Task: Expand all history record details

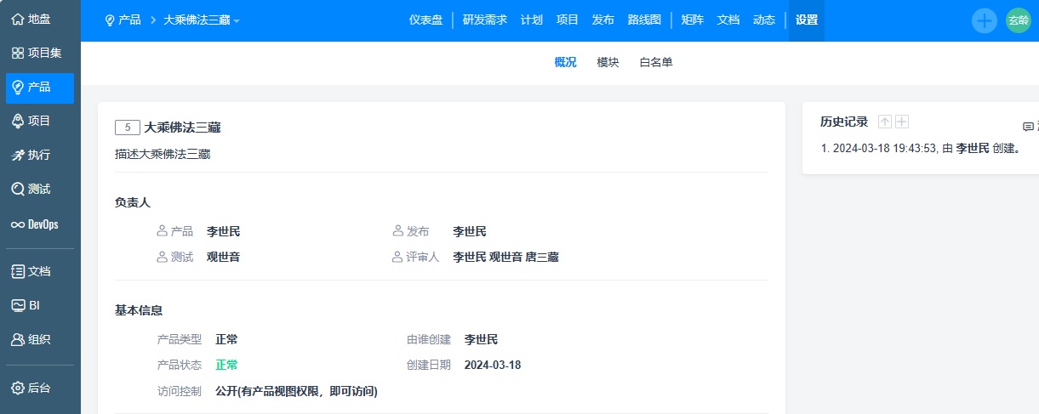Action: pyautogui.click(x=902, y=122)
